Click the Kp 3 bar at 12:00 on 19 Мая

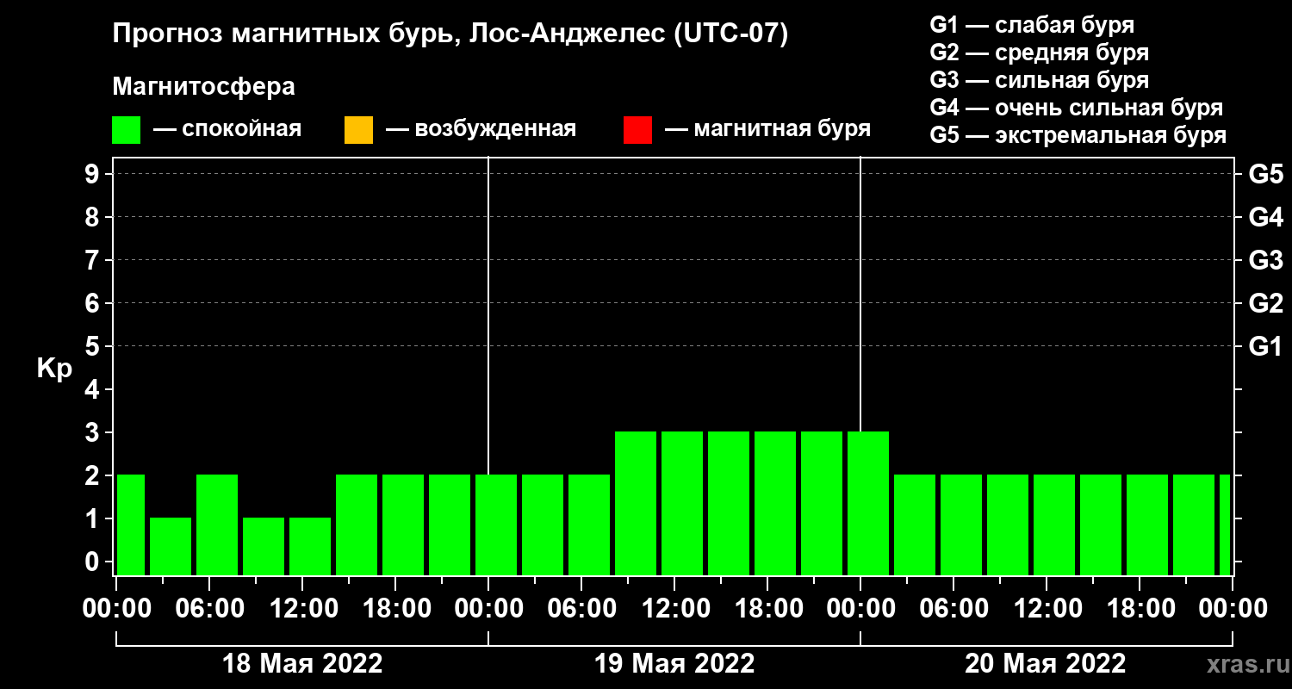coord(682,503)
